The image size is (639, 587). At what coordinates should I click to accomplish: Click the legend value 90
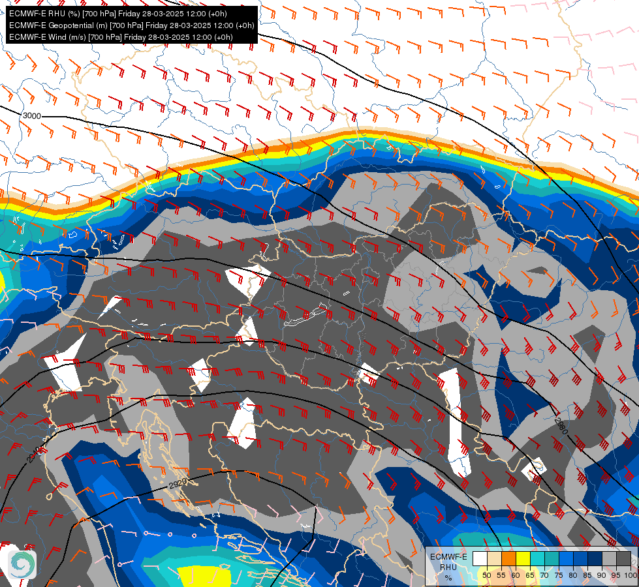pyautogui.click(x=602, y=575)
